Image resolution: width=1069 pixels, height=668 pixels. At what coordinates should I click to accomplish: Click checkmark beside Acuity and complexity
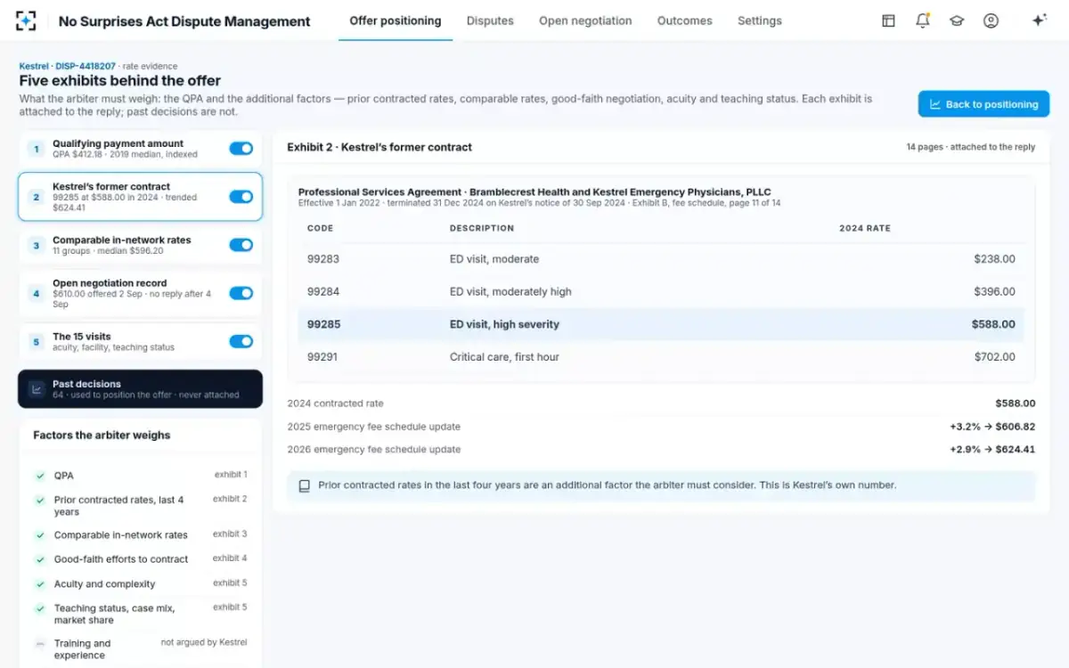(x=40, y=584)
